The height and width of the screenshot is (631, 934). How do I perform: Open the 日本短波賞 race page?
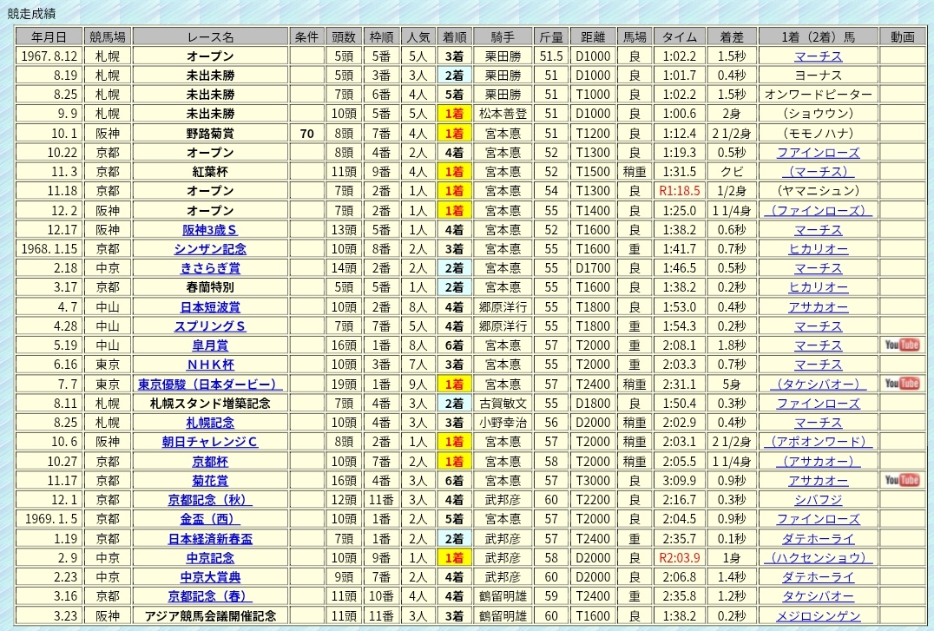point(210,307)
